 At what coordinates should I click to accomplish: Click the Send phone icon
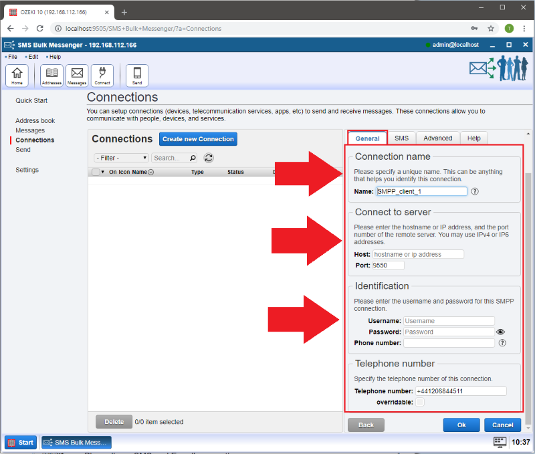point(137,76)
